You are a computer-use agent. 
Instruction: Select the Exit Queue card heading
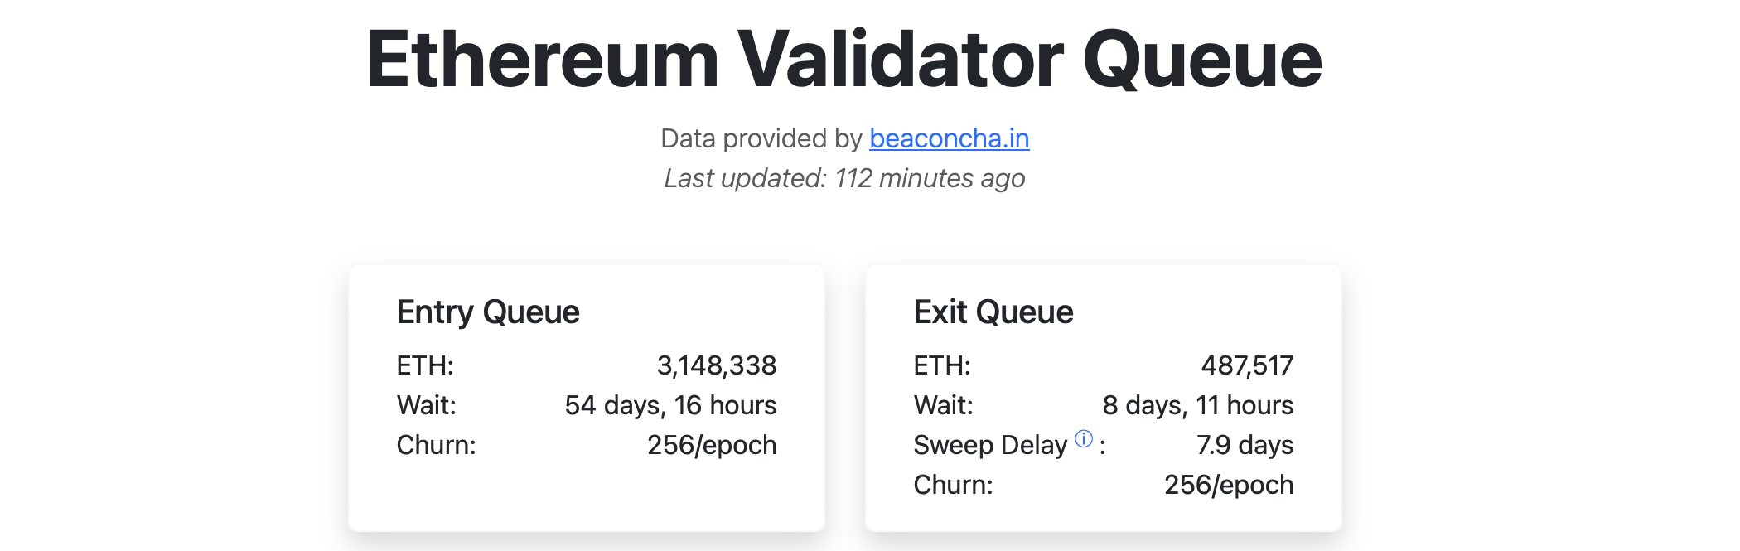click(x=993, y=312)
